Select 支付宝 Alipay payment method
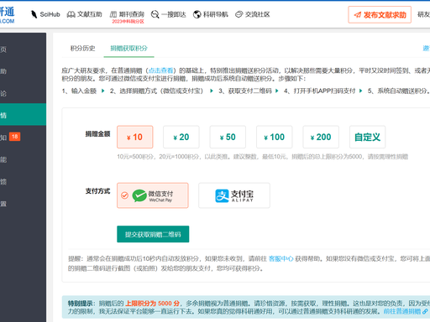430x322 pixels. (234, 195)
